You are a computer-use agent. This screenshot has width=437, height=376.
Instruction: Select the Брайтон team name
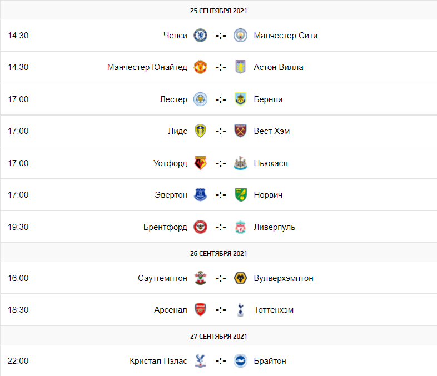coord(270,361)
